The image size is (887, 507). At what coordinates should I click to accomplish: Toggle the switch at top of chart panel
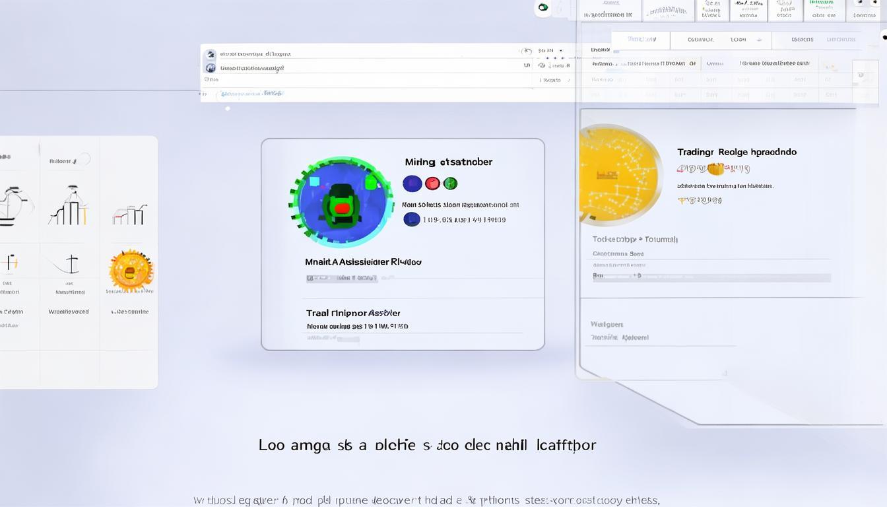(84, 160)
